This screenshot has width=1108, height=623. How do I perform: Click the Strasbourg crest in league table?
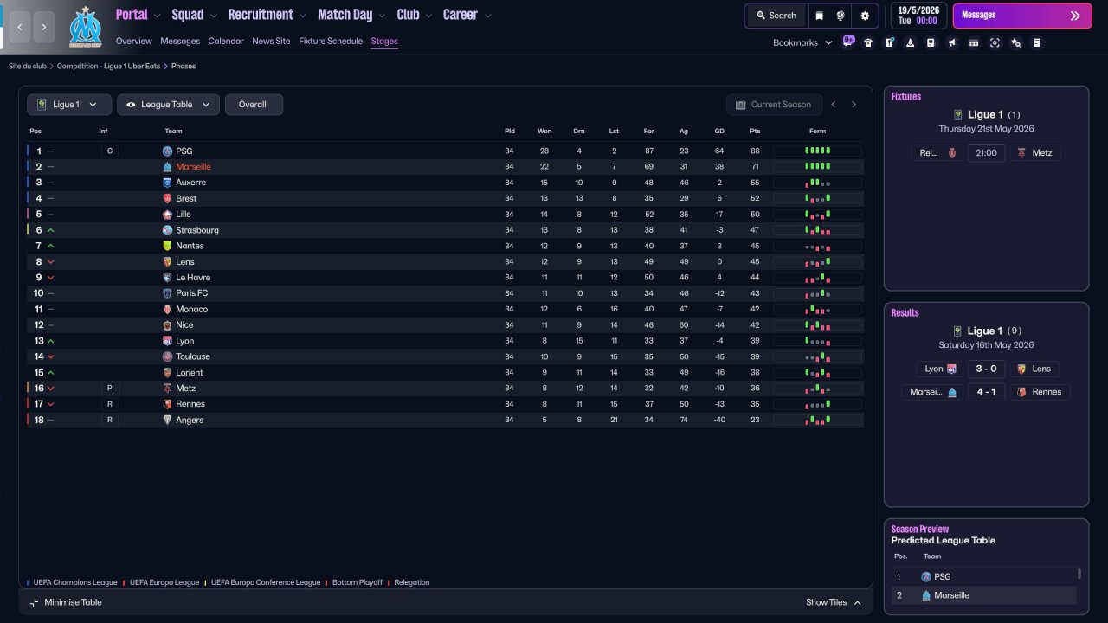click(x=167, y=230)
